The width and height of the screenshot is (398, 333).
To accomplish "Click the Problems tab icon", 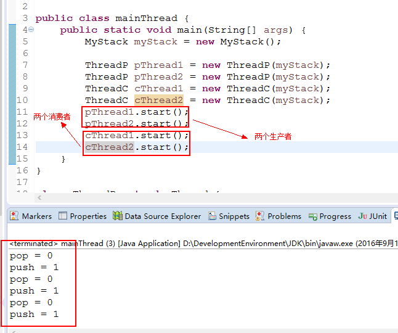I will pos(260,216).
